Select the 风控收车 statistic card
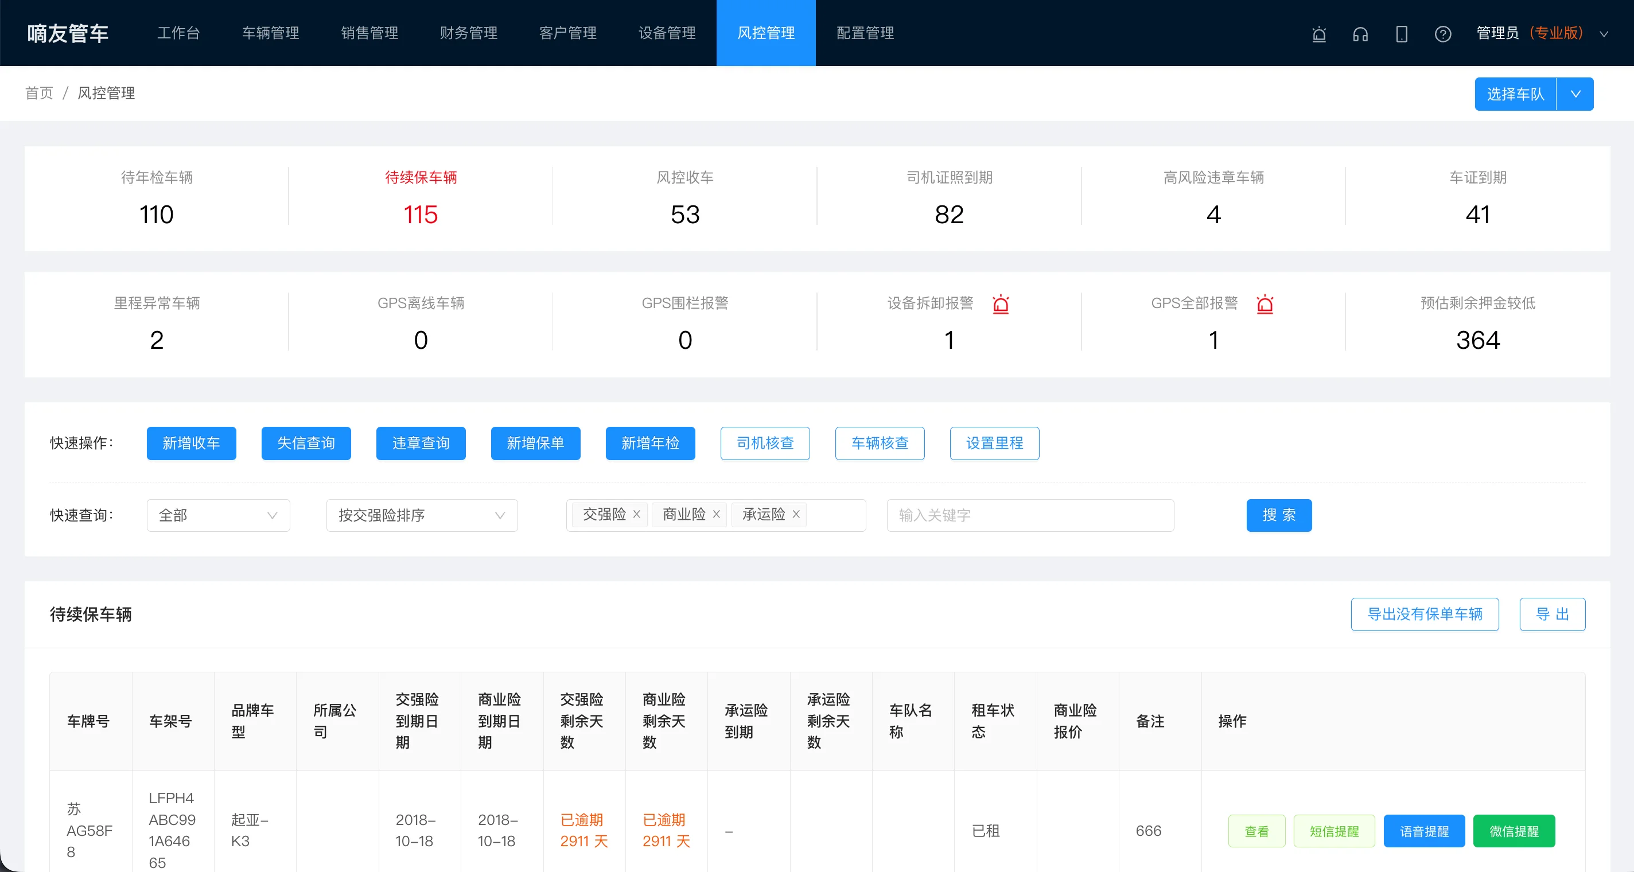The height and width of the screenshot is (872, 1634). click(685, 198)
